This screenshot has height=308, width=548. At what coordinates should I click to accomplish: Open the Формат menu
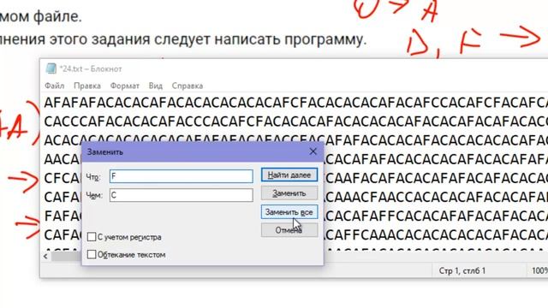pyautogui.click(x=125, y=86)
